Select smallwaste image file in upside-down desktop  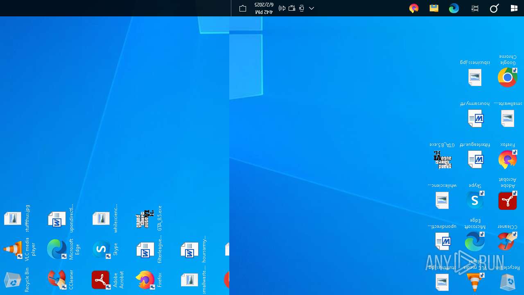(x=508, y=118)
